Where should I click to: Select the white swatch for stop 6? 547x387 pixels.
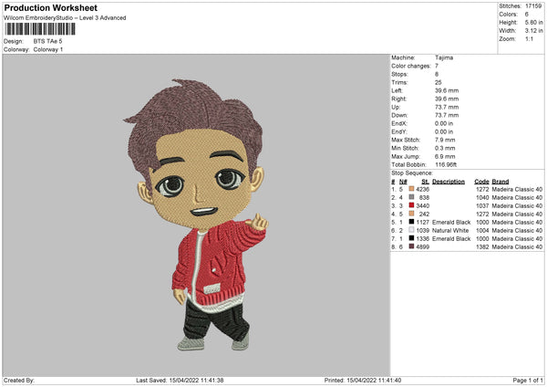(411, 230)
